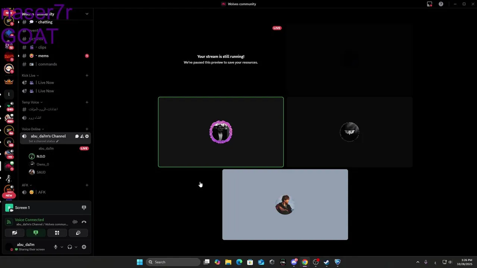The height and width of the screenshot is (268, 477).
Task: Add a channel to Kick Live category
Action: (x=87, y=76)
